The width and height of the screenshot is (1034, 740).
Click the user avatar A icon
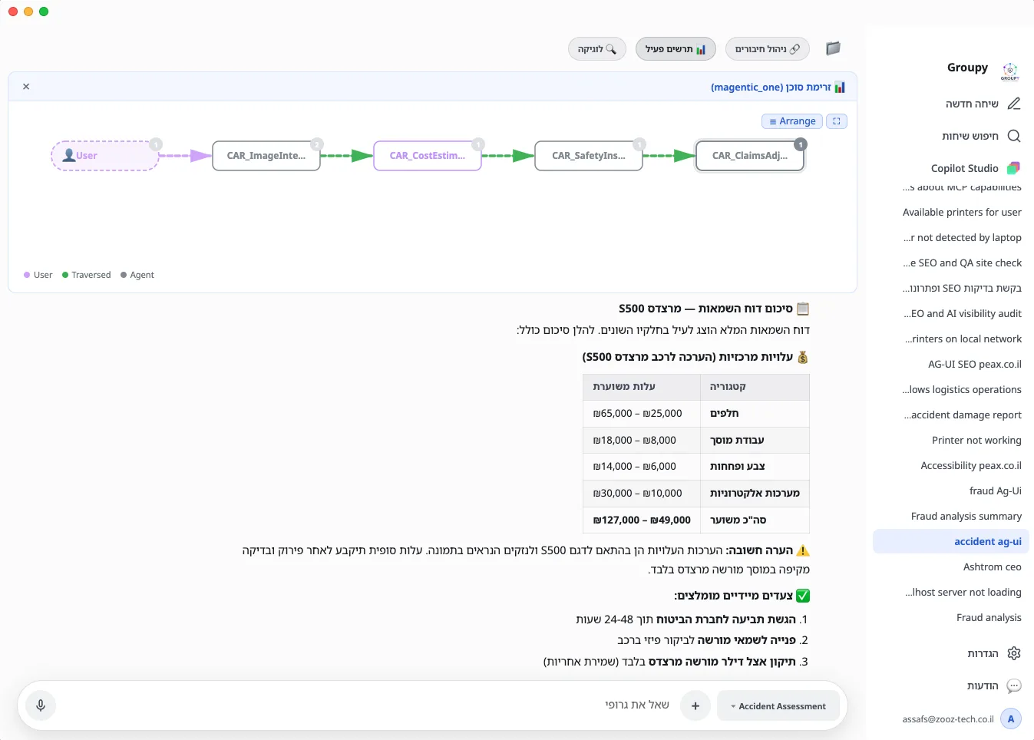pos(1011,719)
